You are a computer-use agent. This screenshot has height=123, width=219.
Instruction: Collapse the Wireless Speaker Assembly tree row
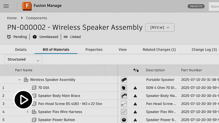click(x=19, y=80)
